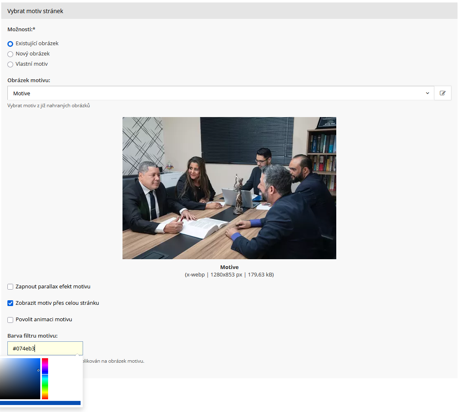Click the Zapnout parallax efekt motivu label
Viewport: 460px width, 412px height.
(x=53, y=287)
